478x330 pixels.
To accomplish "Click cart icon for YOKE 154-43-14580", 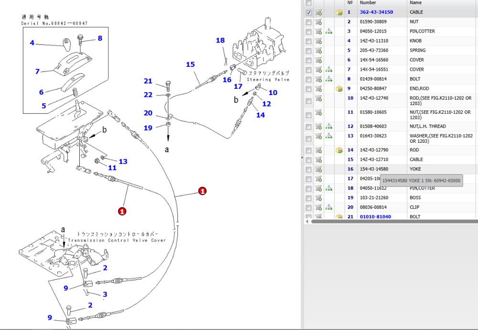I will click(318, 169).
